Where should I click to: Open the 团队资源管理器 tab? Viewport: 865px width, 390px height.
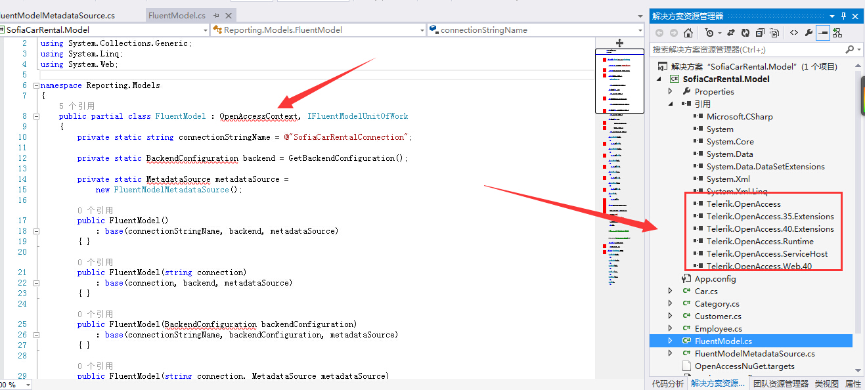[780, 383]
